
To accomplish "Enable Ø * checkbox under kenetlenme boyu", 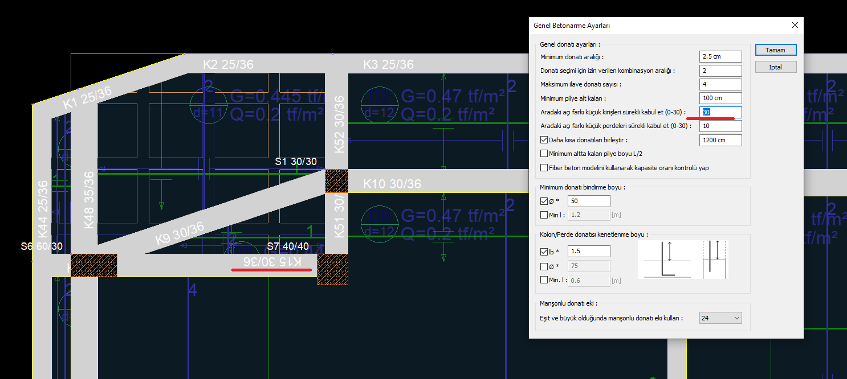I will (x=544, y=266).
